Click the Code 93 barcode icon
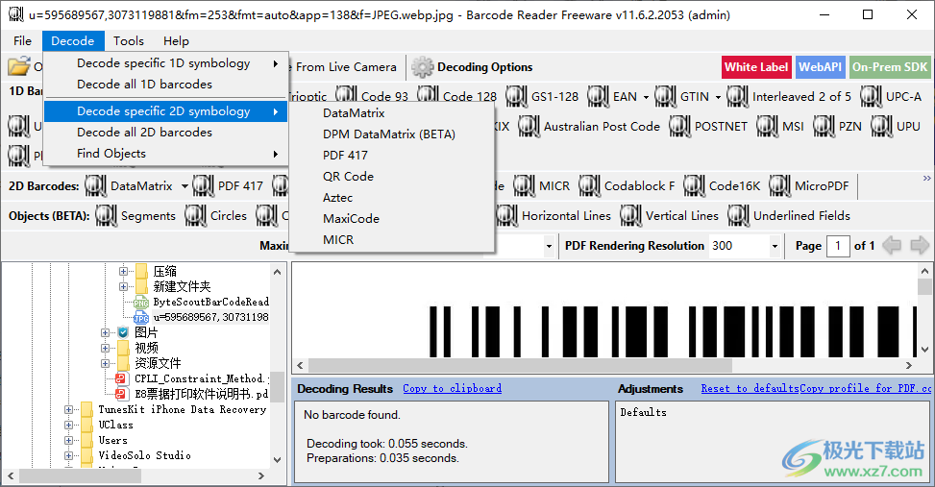 tap(346, 95)
